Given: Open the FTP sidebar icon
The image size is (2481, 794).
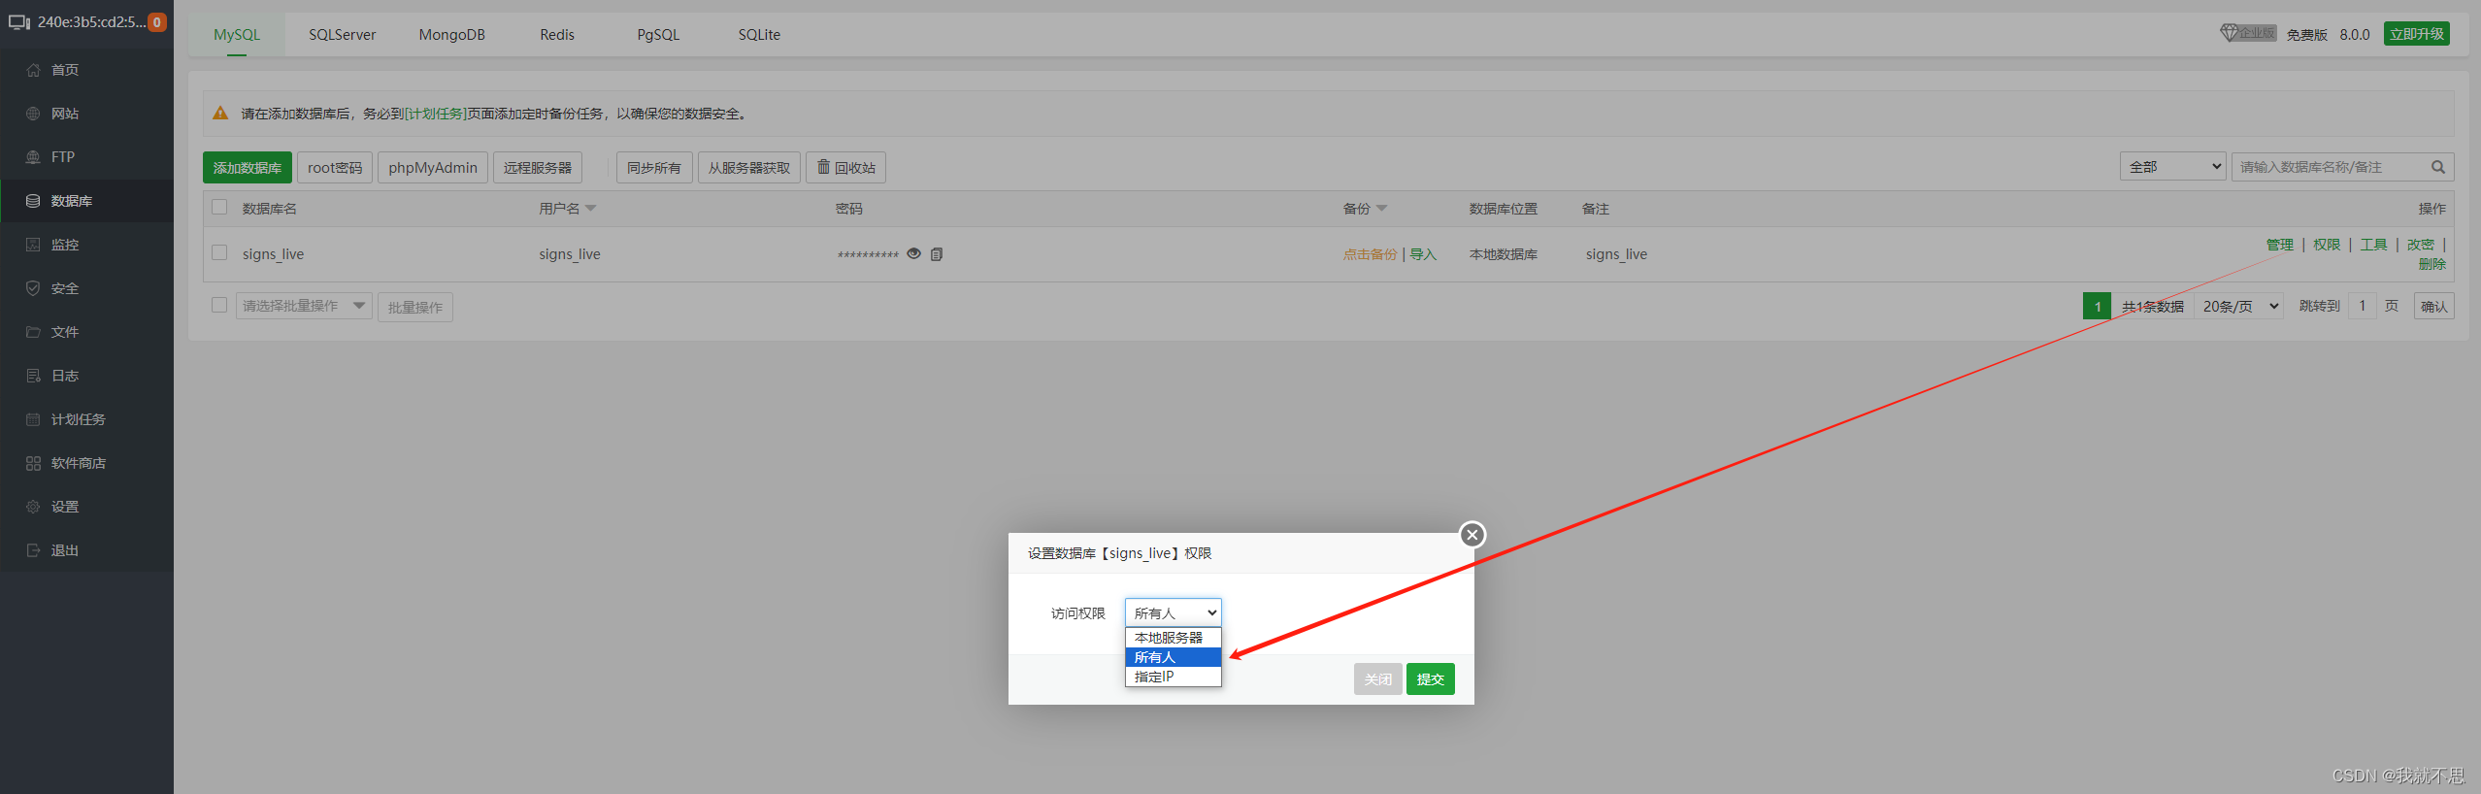Looking at the screenshot, I should click(x=33, y=157).
